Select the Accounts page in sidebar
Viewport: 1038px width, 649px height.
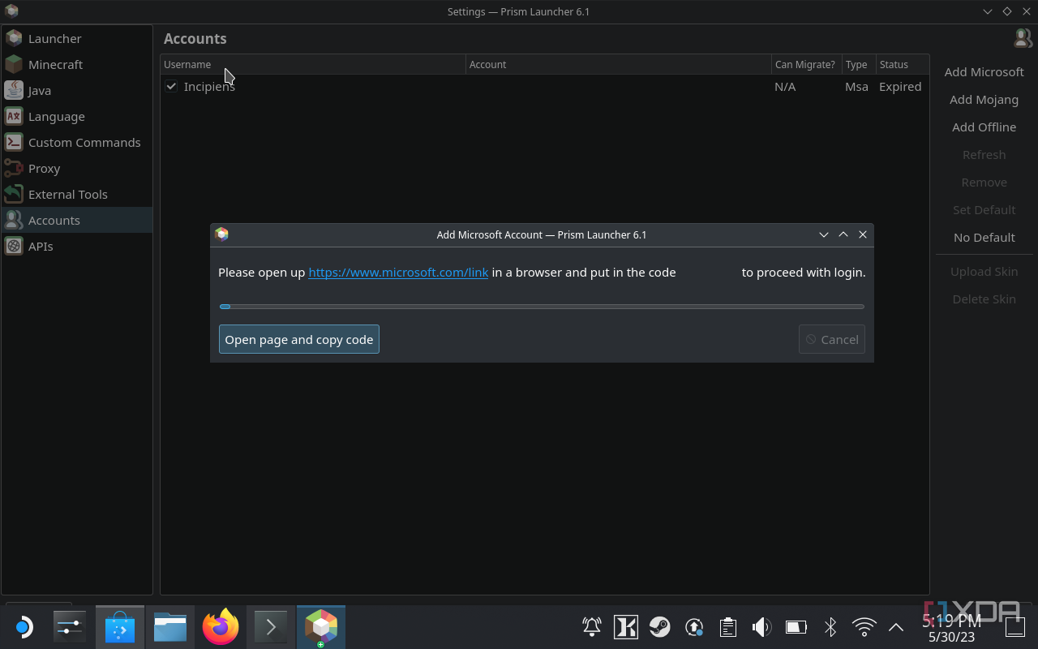[77, 220]
